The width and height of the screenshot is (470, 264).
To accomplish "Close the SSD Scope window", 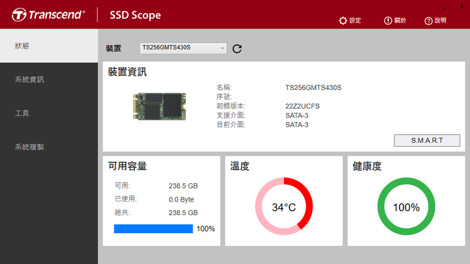I will (462, 7).
